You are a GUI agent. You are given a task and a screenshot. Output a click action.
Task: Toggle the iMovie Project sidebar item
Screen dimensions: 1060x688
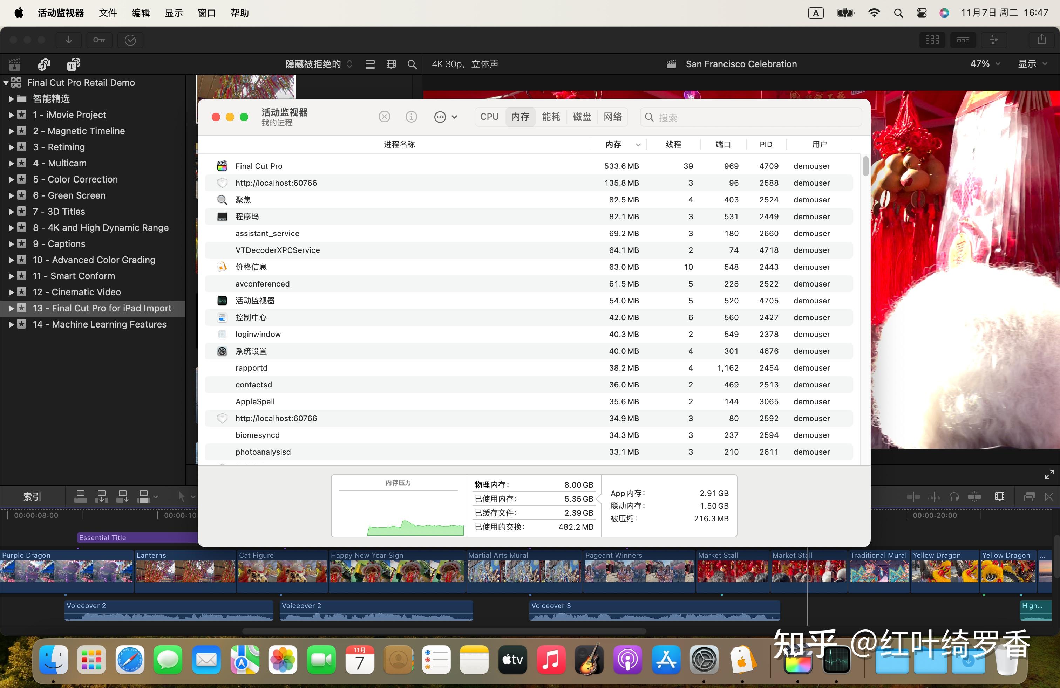pyautogui.click(x=12, y=114)
